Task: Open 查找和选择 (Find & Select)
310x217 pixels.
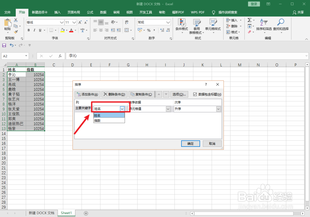Action: tap(281, 26)
